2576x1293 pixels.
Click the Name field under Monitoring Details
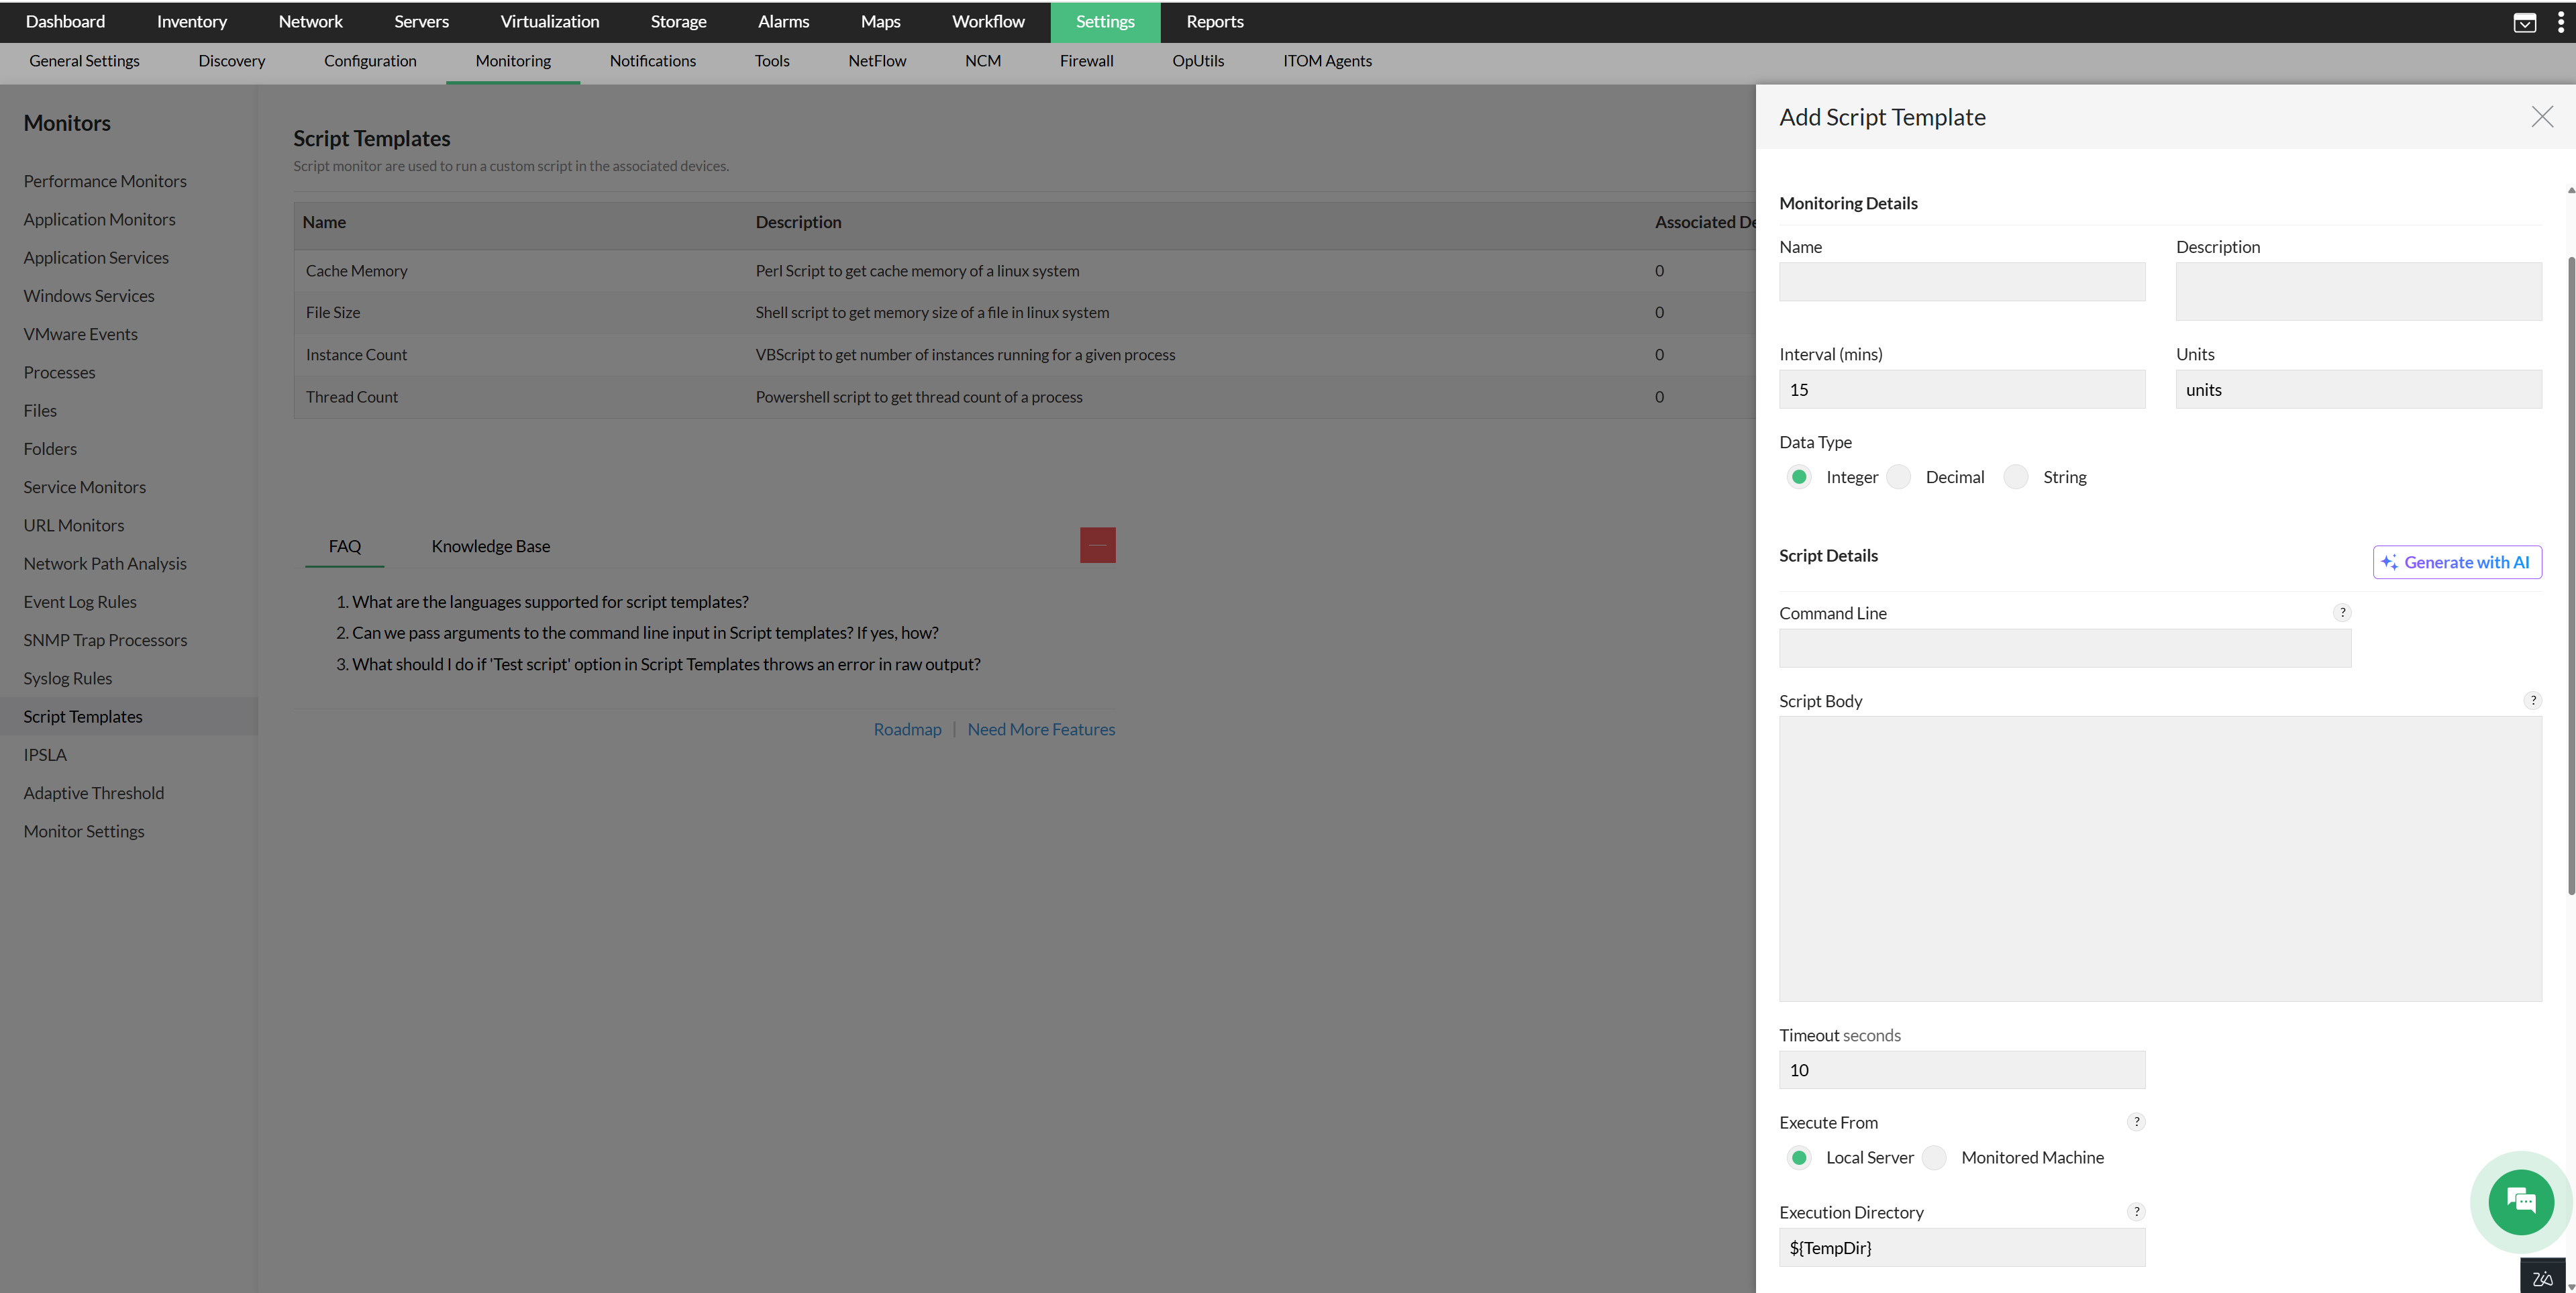pyautogui.click(x=1961, y=281)
